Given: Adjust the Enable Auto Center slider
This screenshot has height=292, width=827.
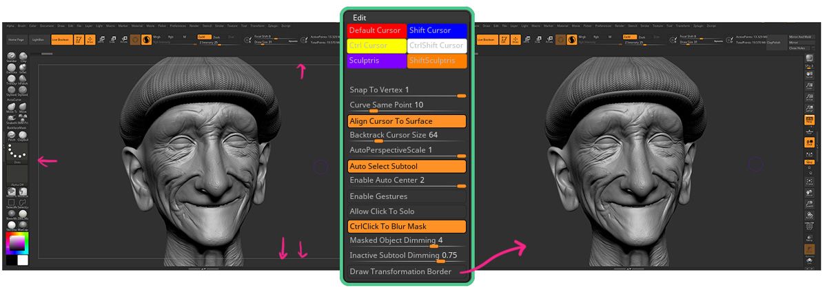Looking at the screenshot, I should (407, 181).
